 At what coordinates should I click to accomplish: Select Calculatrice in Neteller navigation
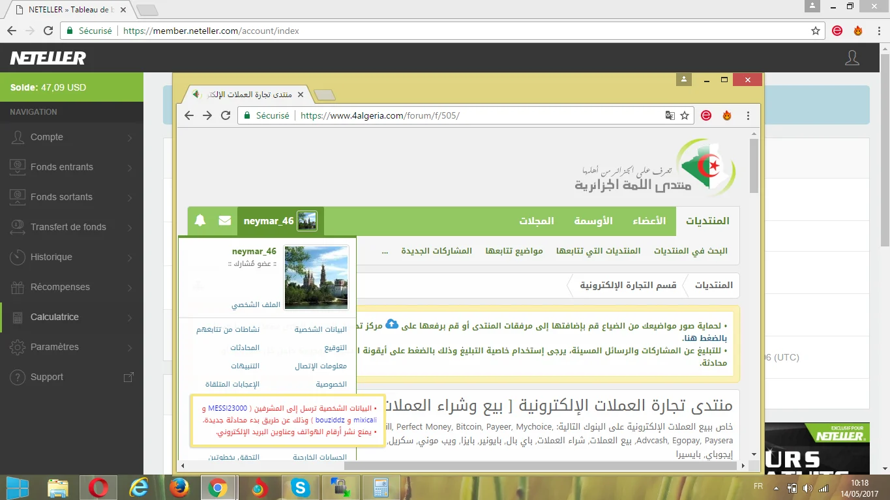(72, 317)
